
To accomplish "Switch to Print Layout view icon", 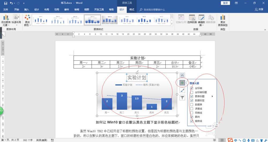I will [222, 140].
